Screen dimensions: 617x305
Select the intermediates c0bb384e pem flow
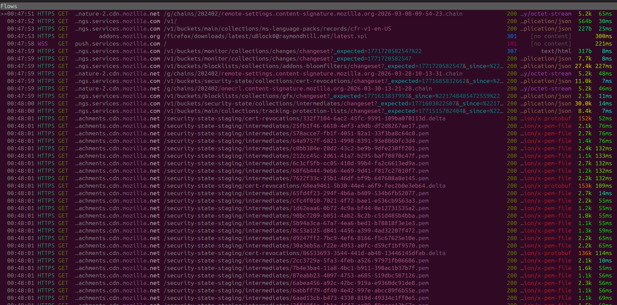[x=308, y=148]
